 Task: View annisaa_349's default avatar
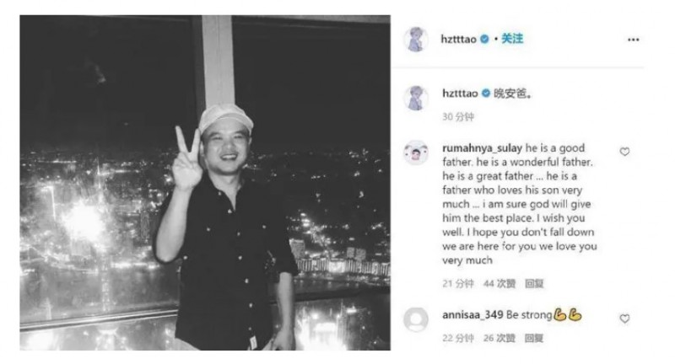click(x=416, y=319)
